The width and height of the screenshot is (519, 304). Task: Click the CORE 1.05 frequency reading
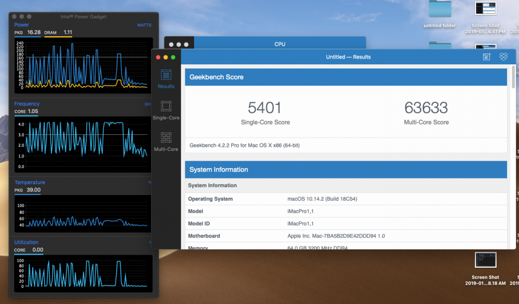click(x=26, y=112)
